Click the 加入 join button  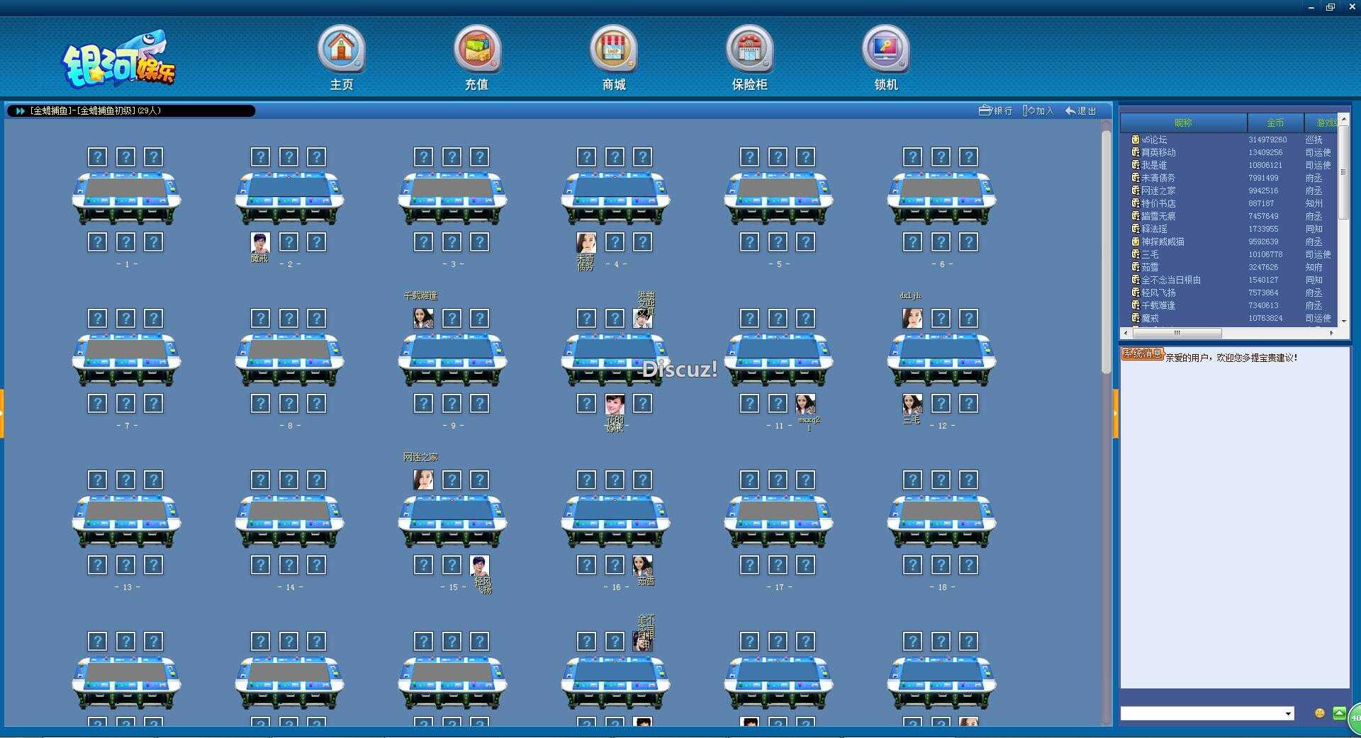point(1038,110)
